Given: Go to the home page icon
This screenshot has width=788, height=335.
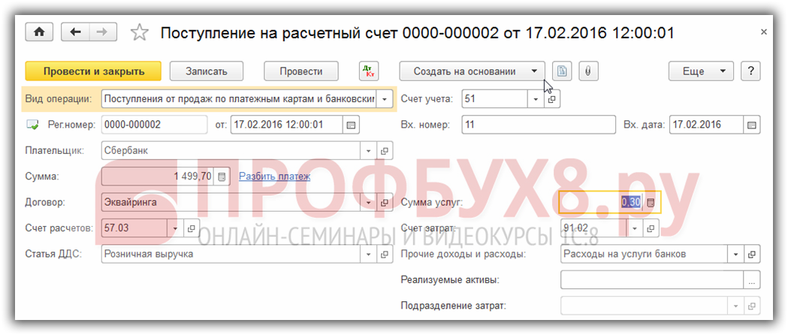Looking at the screenshot, I should [39, 32].
